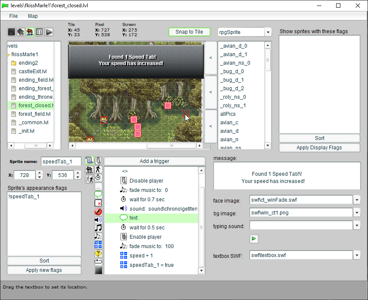Click the Sprite name input field

coord(61,162)
